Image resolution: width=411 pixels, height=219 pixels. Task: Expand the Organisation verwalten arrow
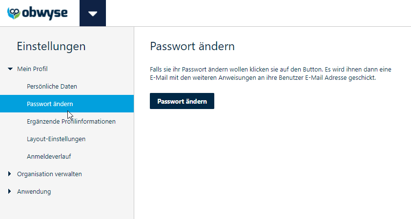coord(9,174)
